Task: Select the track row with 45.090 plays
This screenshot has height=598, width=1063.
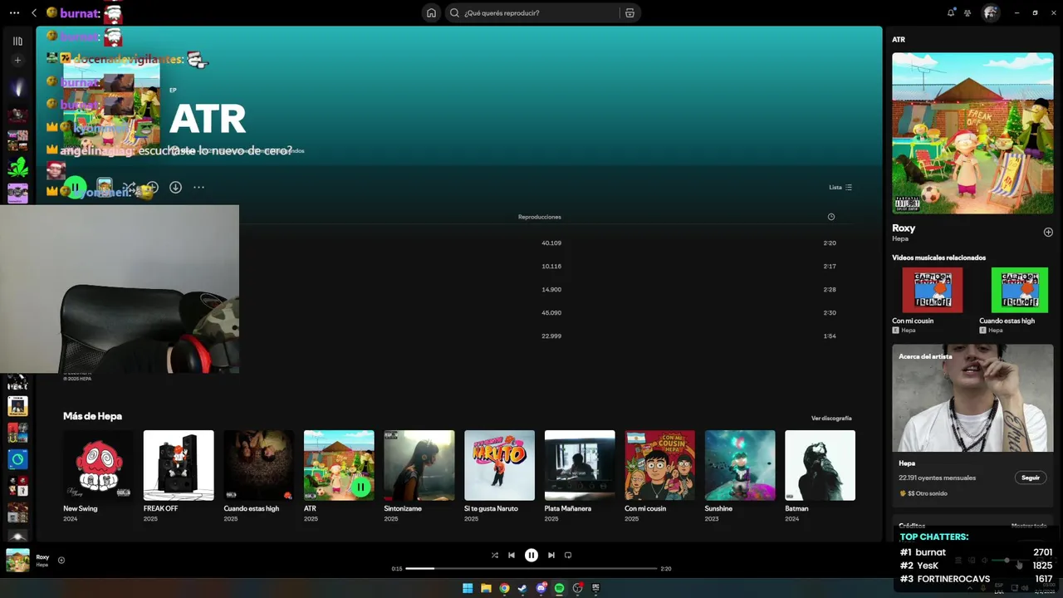Action: (x=458, y=313)
